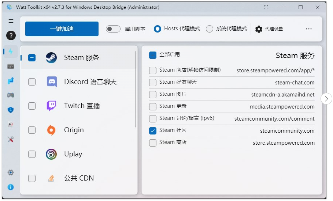
Task: Toggle fullscreen with the title bar brackets icon
Action: coord(266,7)
